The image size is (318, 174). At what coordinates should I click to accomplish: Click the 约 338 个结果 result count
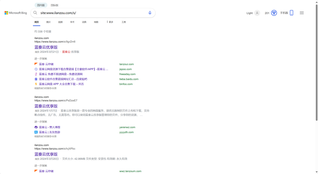point(43,32)
